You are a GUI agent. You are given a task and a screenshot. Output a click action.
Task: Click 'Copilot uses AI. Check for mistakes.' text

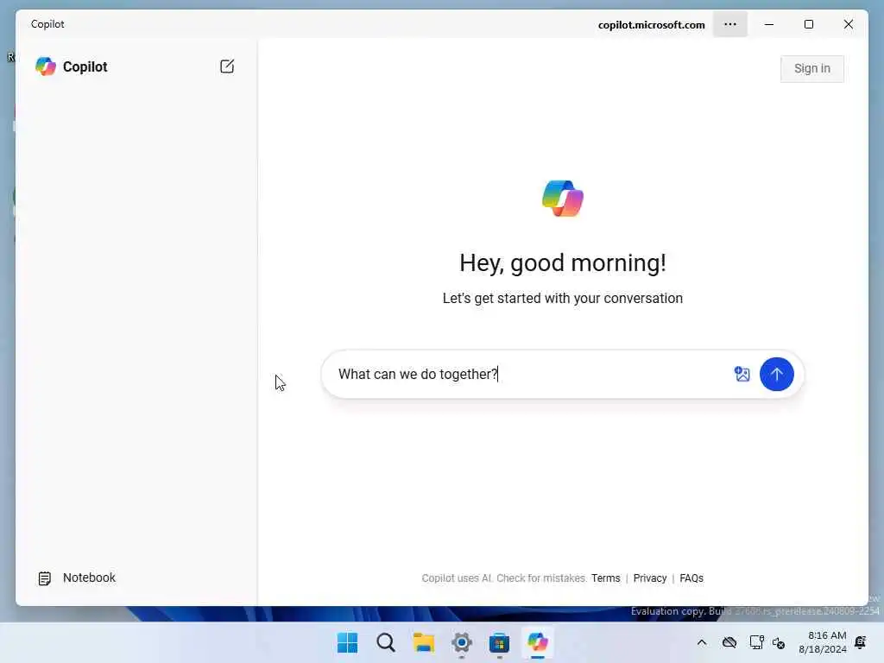click(x=504, y=578)
